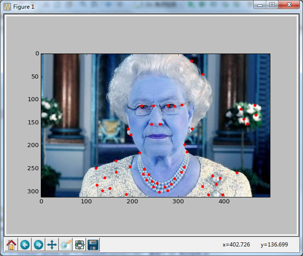Click the matplotlib Figure 1 window icon

7,7
